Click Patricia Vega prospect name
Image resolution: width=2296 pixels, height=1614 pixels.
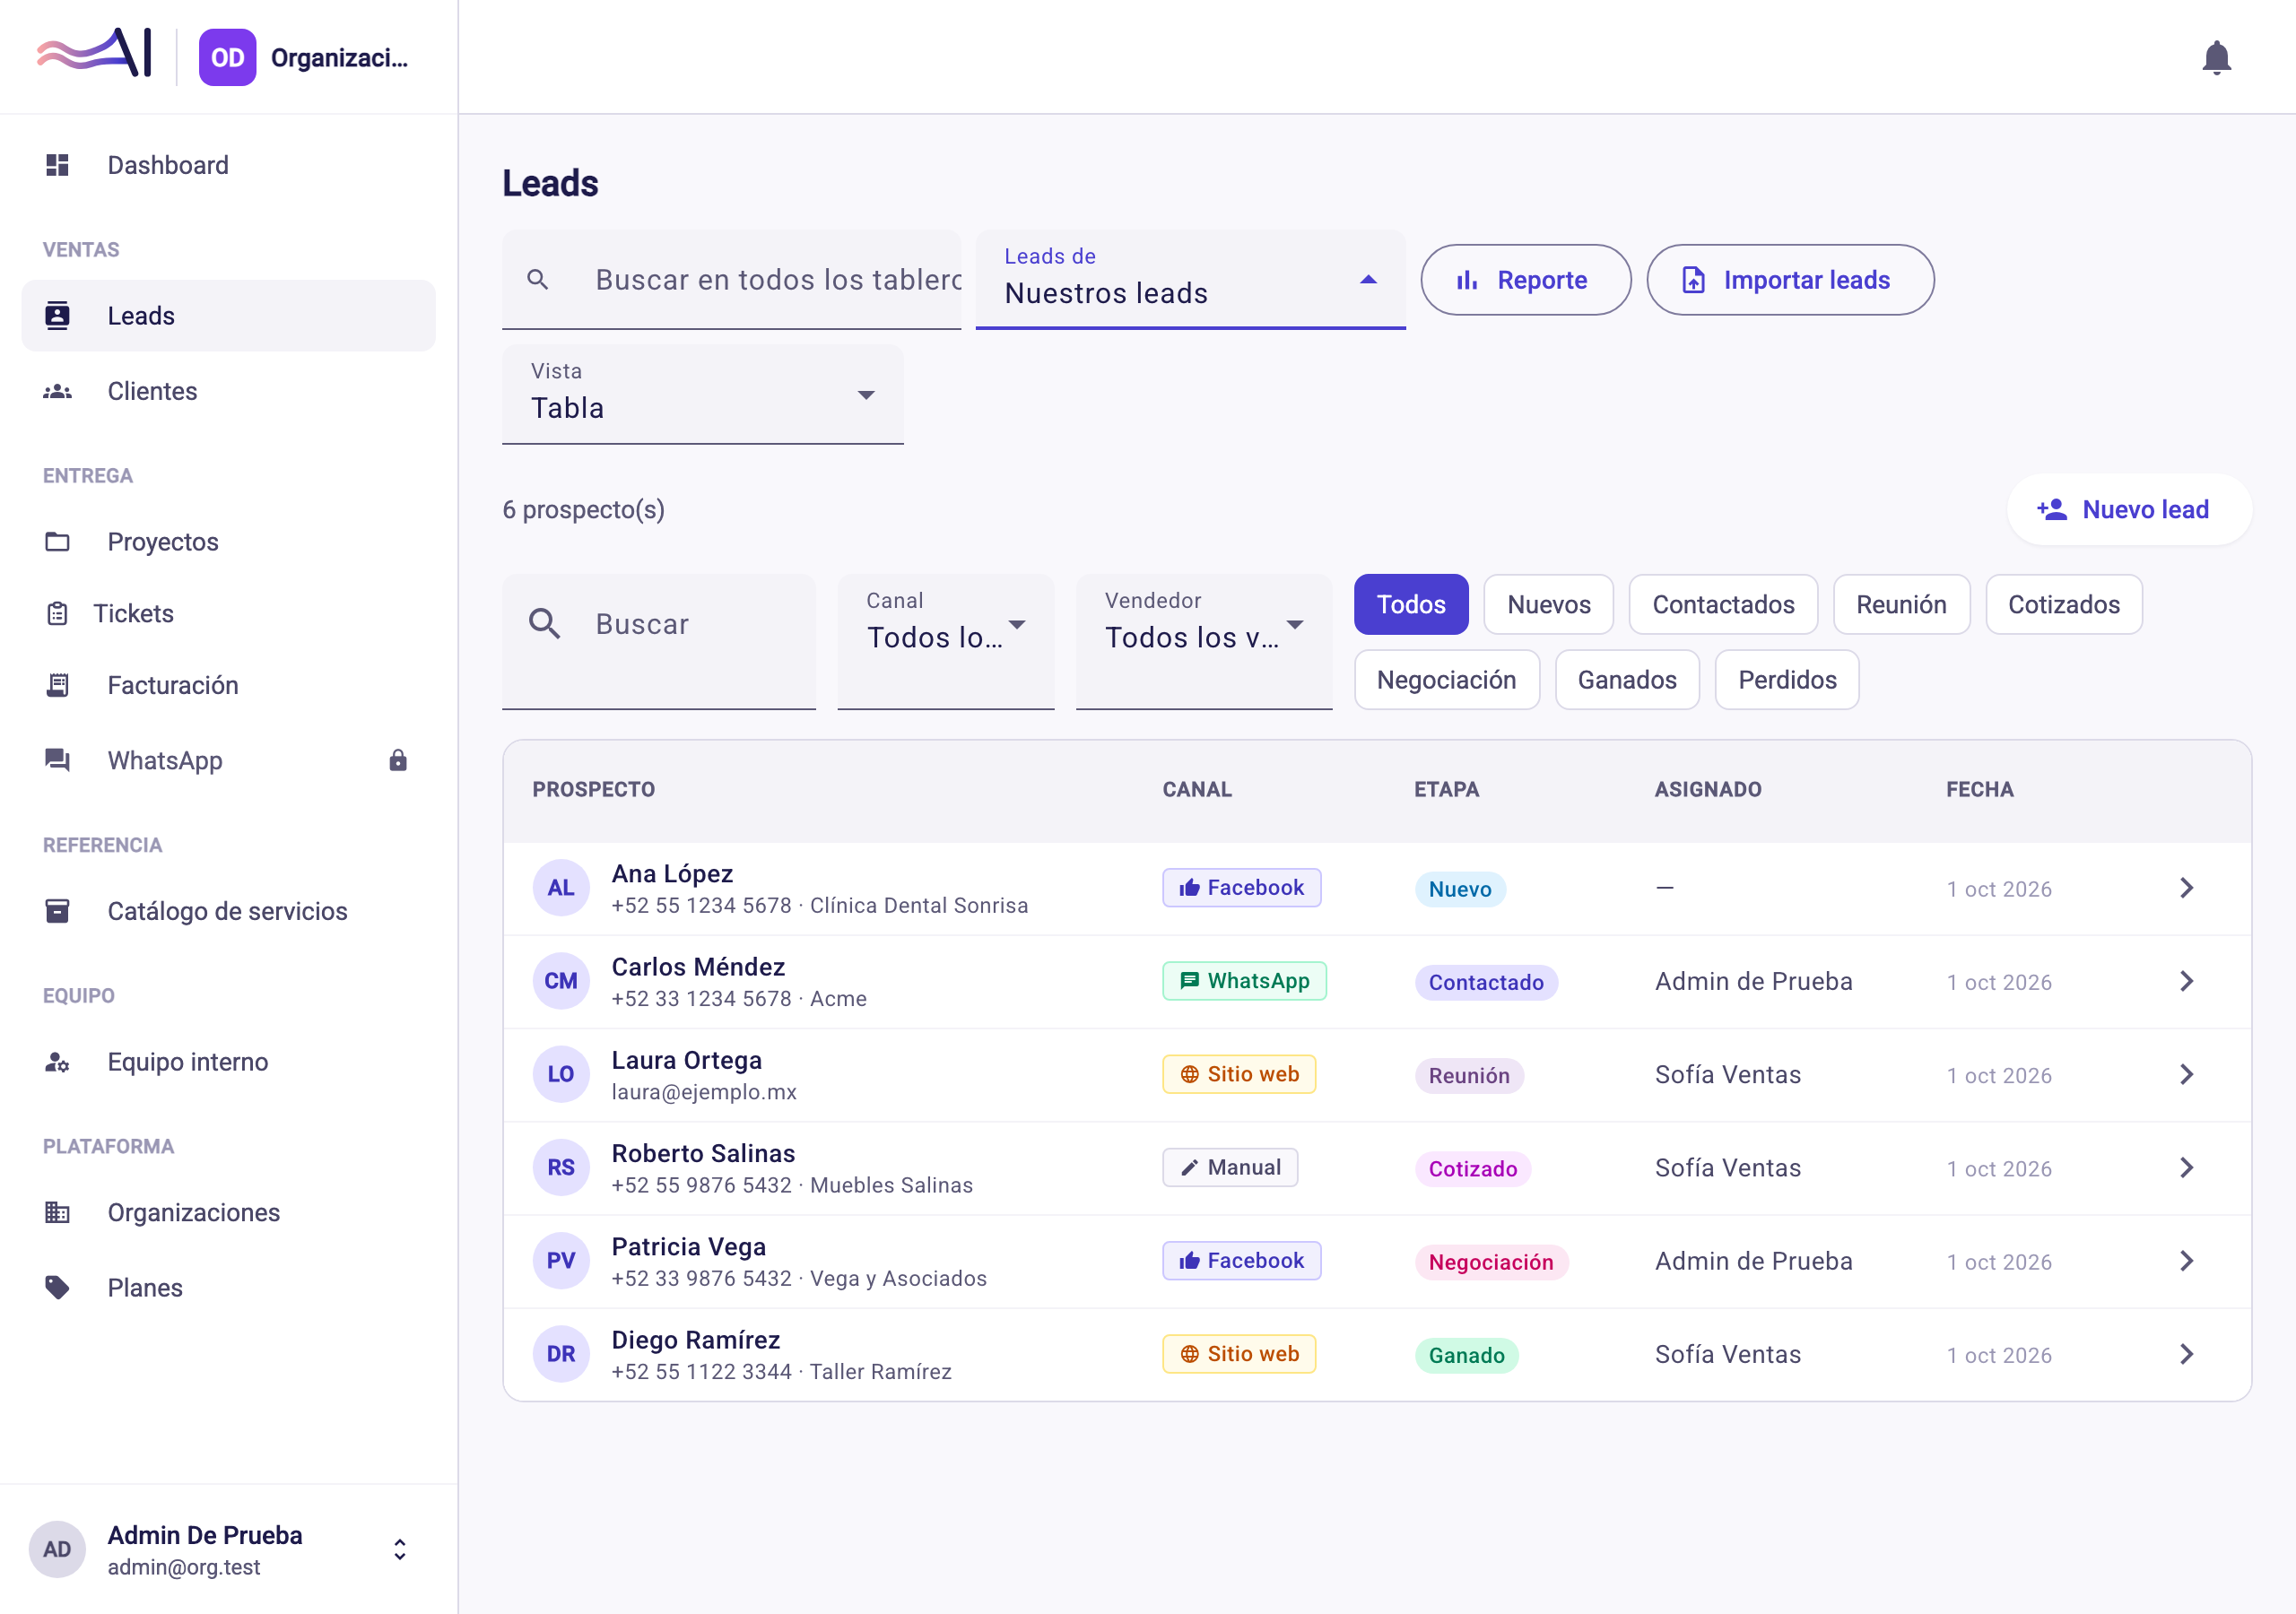pyautogui.click(x=688, y=1247)
